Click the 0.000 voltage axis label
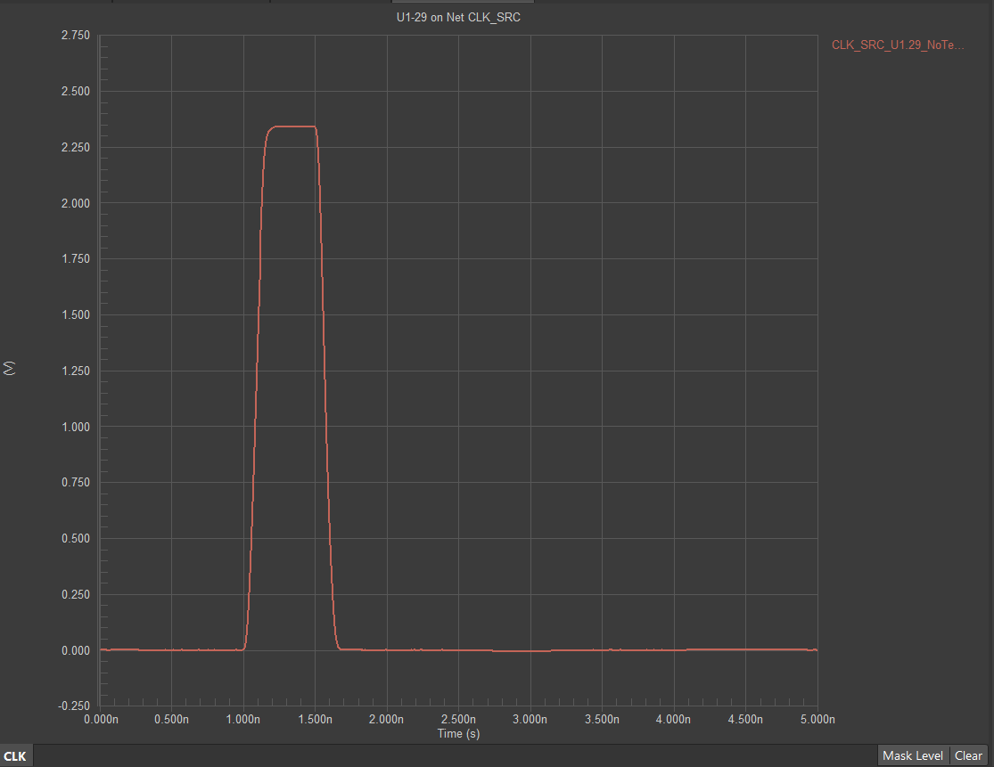This screenshot has height=767, width=994. tap(75, 650)
